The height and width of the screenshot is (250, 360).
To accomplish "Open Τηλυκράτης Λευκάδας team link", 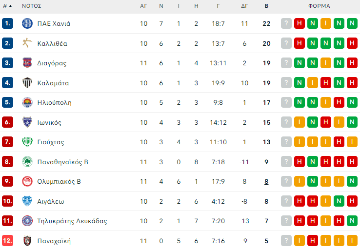I will [72, 221].
